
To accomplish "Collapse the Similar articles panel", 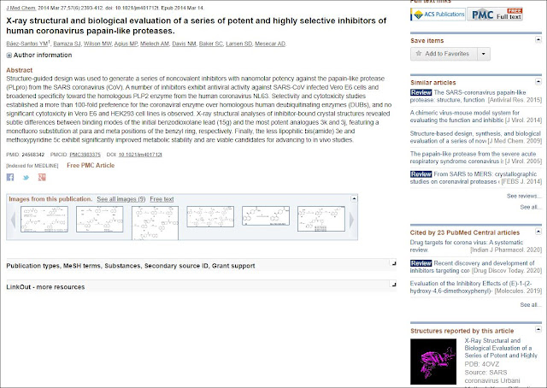I will 538,82.
